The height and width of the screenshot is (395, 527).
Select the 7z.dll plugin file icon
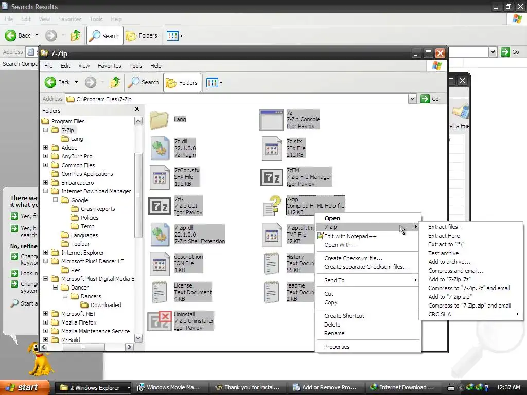click(160, 148)
